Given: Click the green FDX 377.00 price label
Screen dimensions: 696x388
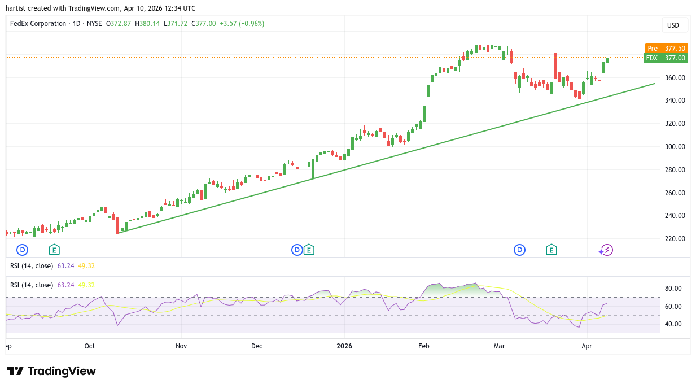Looking at the screenshot, I should pyautogui.click(x=666, y=58).
